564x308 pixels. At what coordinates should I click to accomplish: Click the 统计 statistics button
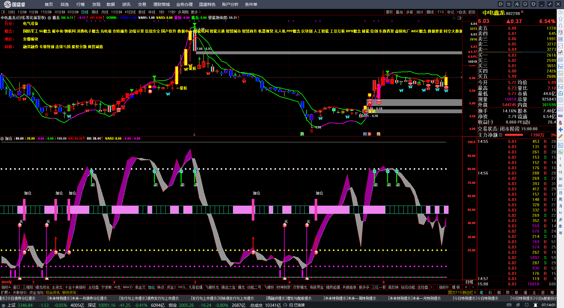click(x=420, y=12)
